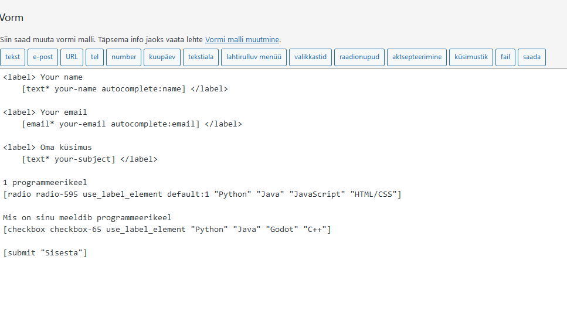The width and height of the screenshot is (567, 311).
Task: Open the "lahtirulluv menüü" tag generator
Action: click(x=254, y=57)
